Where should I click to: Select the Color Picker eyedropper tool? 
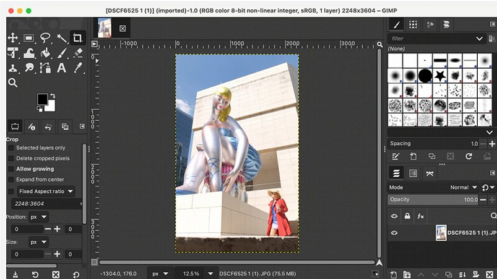click(x=78, y=68)
